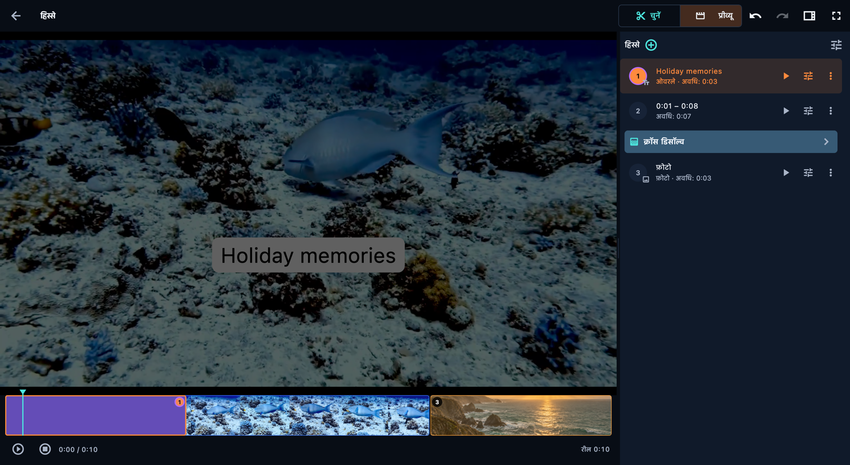This screenshot has height=465, width=850.
Task: Open adjustments for Holiday memories
Action: 808,76
